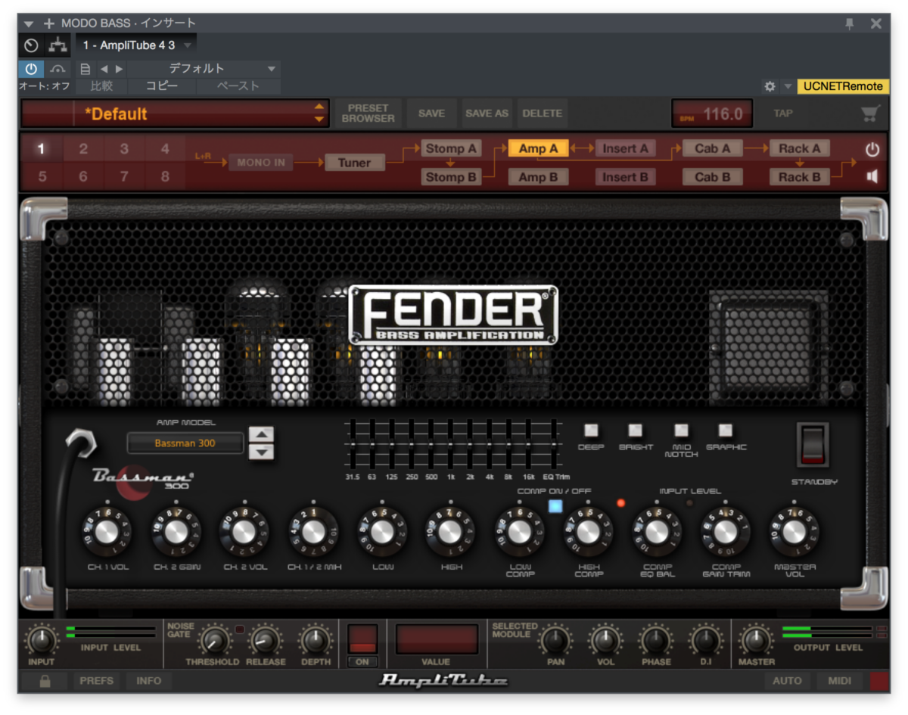
Task: Select preset chain slot 8
Action: tap(165, 177)
